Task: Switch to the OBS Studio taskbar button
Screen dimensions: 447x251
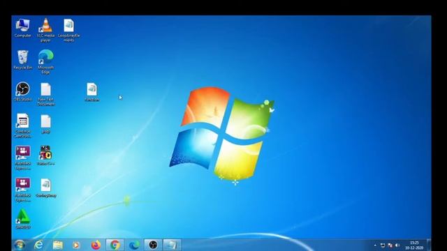Action: pyautogui.click(x=153, y=245)
